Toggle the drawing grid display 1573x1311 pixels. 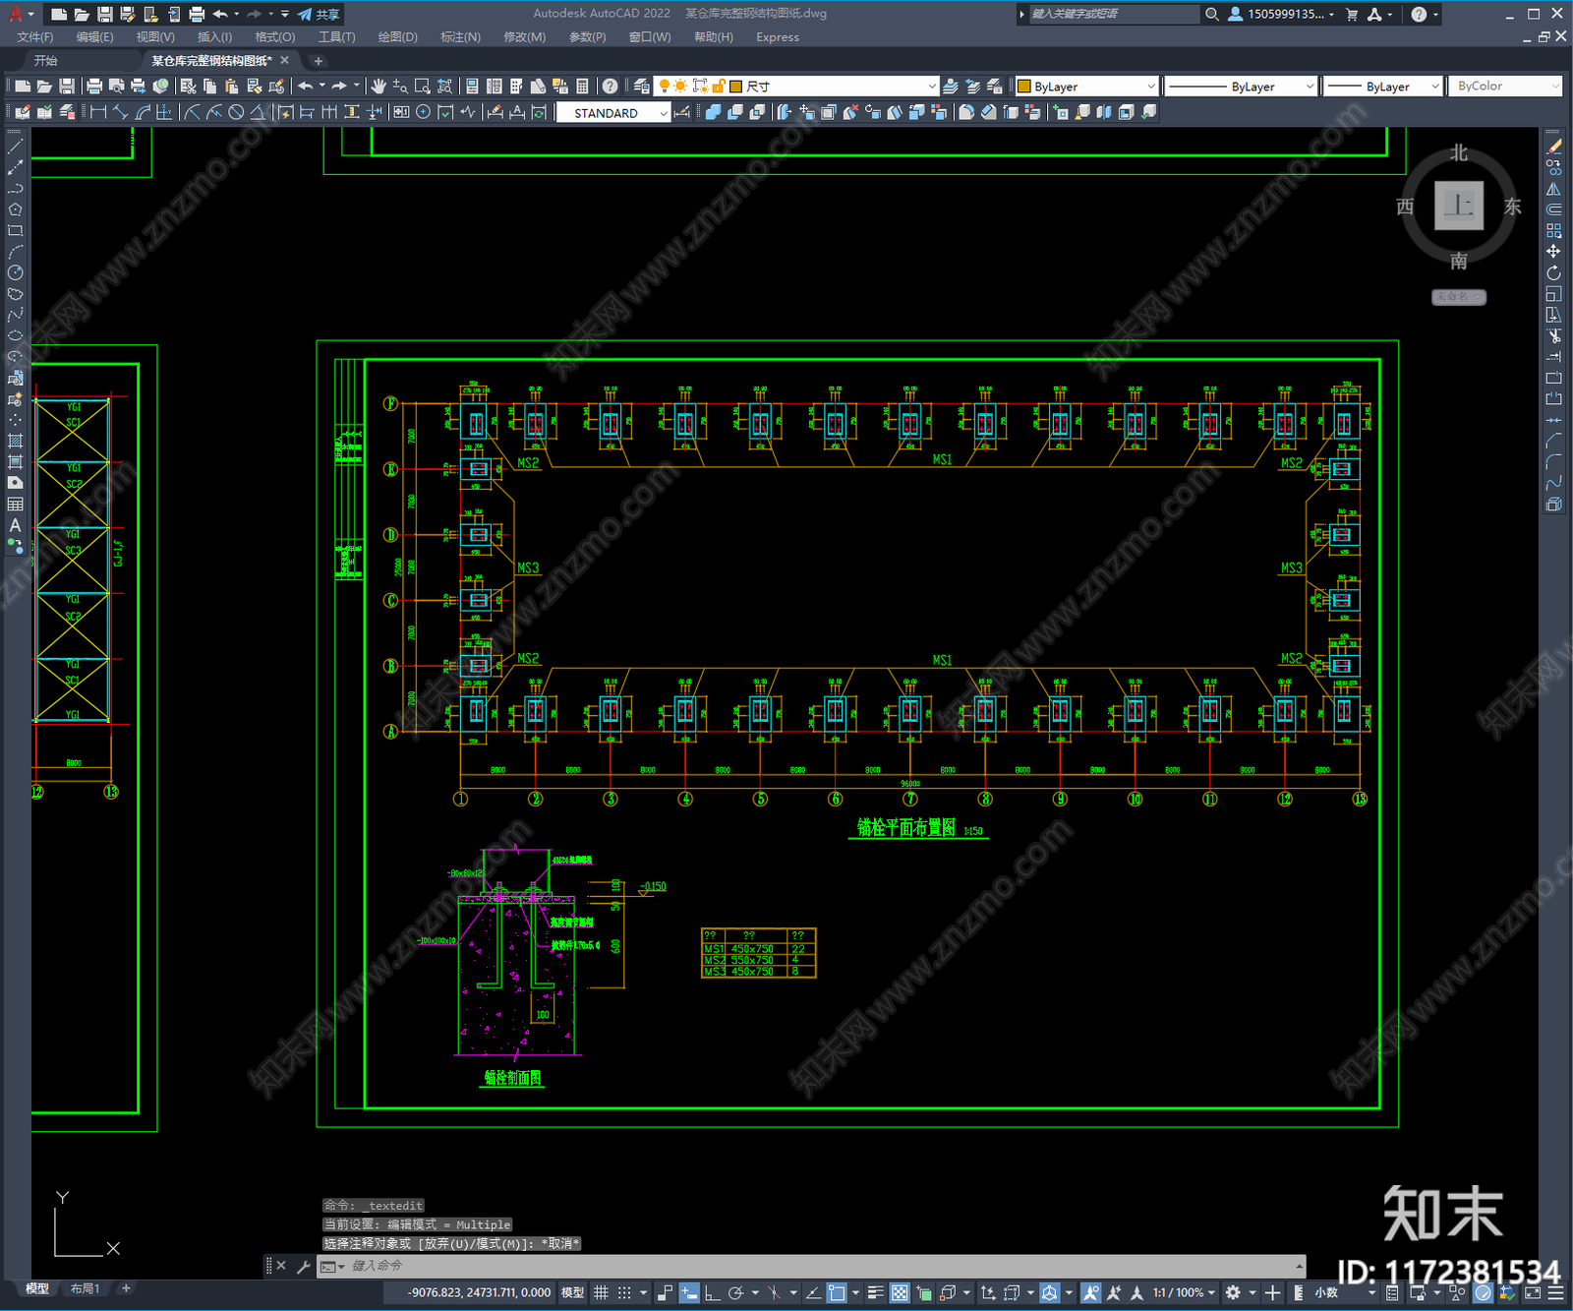601,1292
